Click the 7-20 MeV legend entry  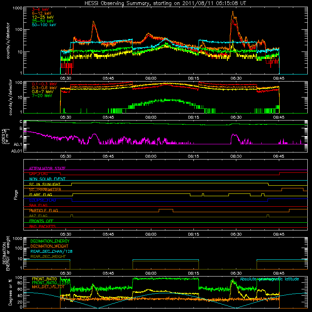(42, 96)
